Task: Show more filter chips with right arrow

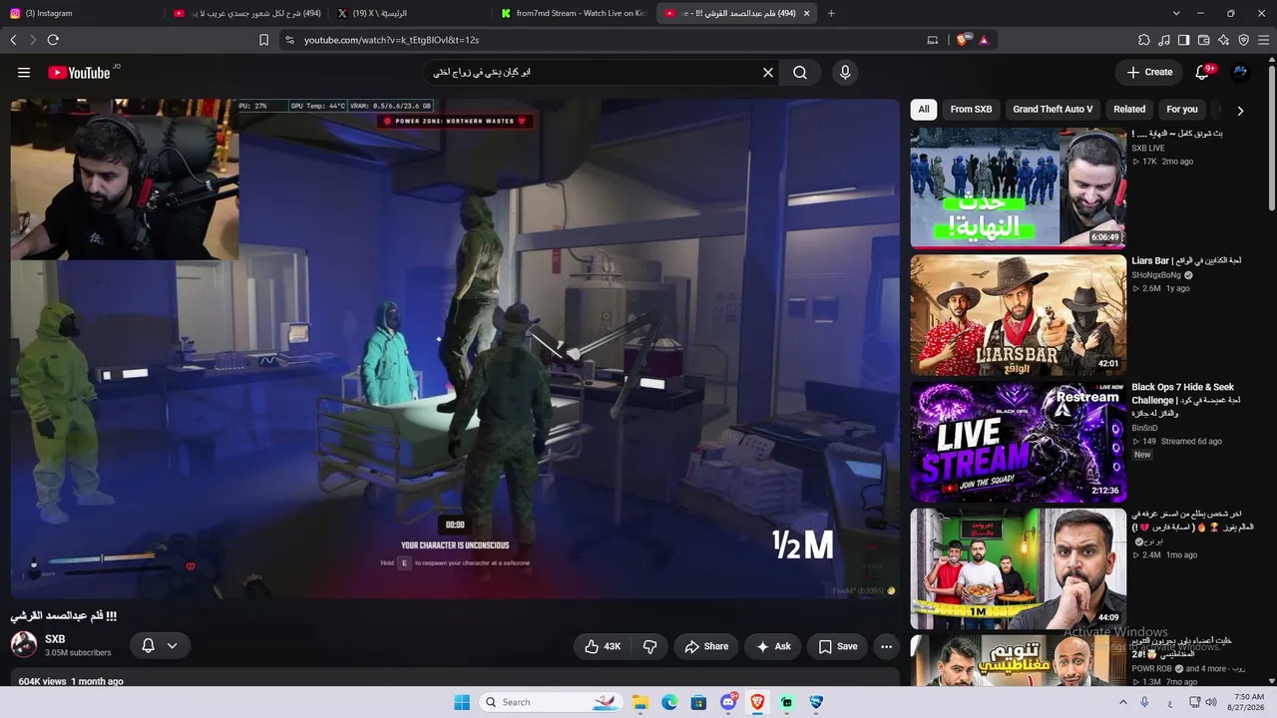Action: pyautogui.click(x=1240, y=110)
